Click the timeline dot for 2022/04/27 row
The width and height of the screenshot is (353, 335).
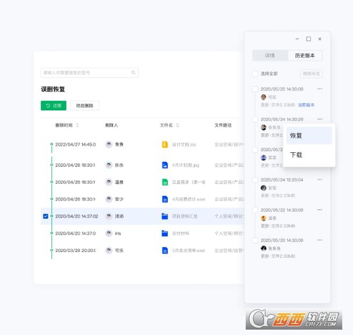[x=52, y=144]
